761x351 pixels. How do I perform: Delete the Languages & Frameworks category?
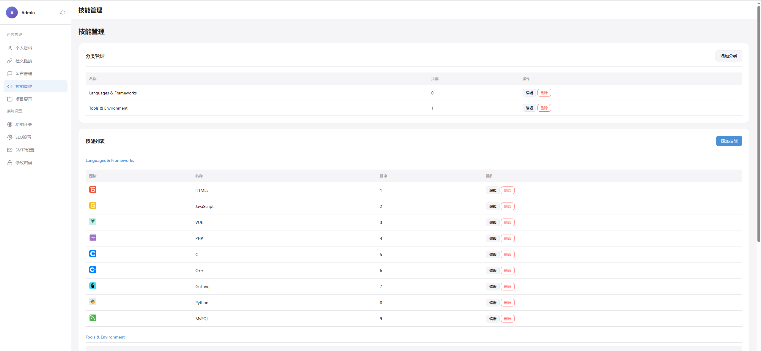coord(544,93)
